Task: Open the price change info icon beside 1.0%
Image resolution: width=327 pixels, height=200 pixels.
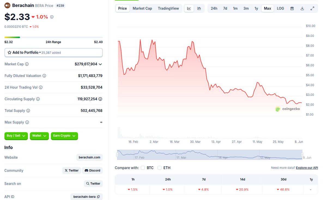Action: (x=52, y=17)
